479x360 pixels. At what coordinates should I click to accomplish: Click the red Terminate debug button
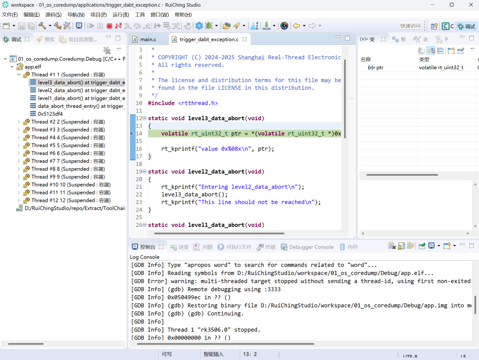pos(109,26)
